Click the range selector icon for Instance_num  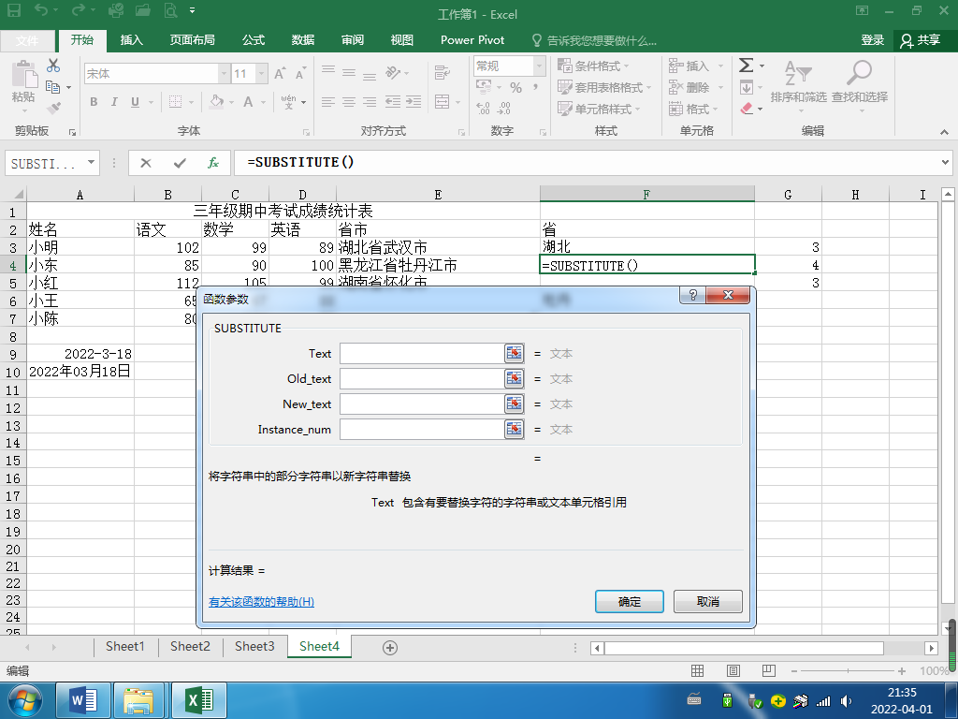(515, 429)
